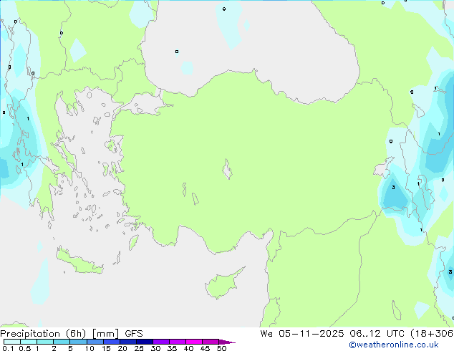Click the 0.1–0.5 mm lightest legend swatch
This screenshot has height=351, width=454.
(x=12, y=342)
